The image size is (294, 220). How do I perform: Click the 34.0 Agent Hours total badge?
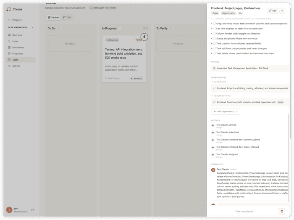(102, 8)
